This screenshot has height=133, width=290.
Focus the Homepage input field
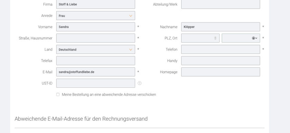tap(221, 72)
